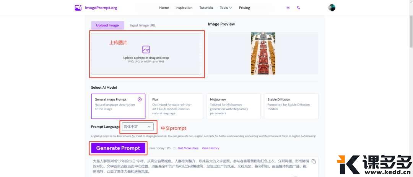Open the Get More Uses link
This screenshot has height=177, width=413.
click(188, 148)
